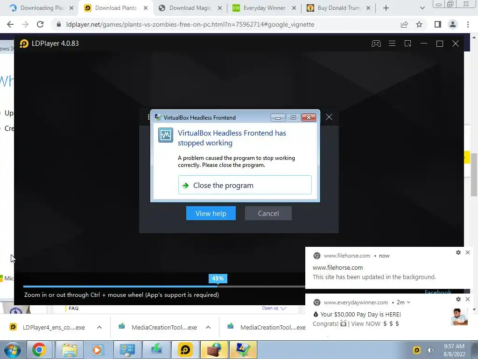Expand the everydaywinner notification chevron
The width and height of the screenshot is (478, 359).
tap(408, 302)
